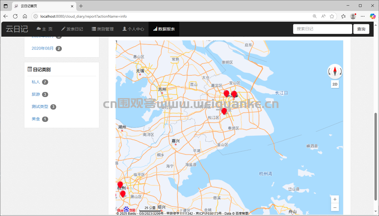This screenshot has height=216, width=379.
Task: Zoom in with the map plus button
Action: tap(335, 199)
